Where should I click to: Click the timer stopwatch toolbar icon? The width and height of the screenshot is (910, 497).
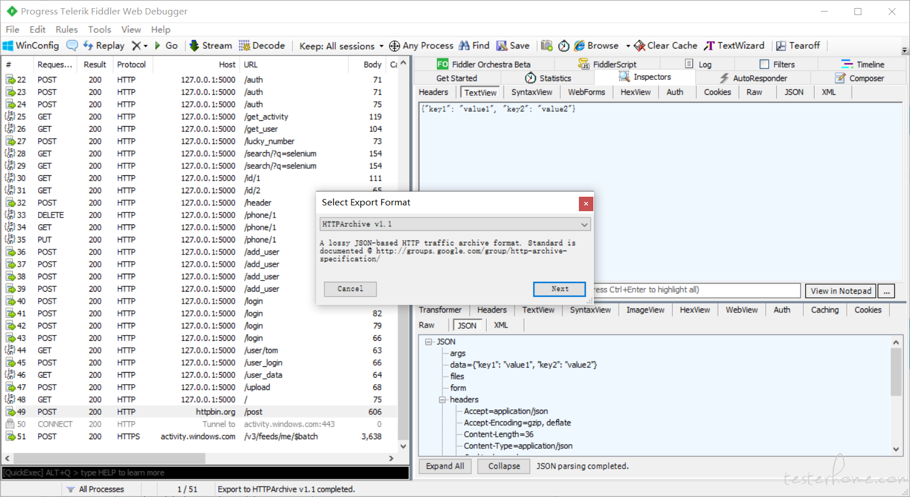pyautogui.click(x=564, y=46)
